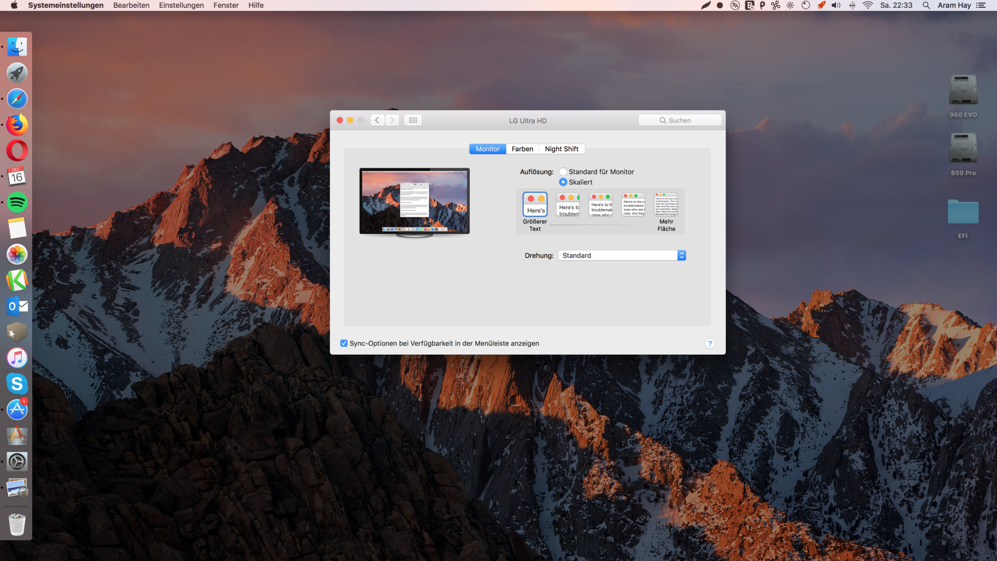The height and width of the screenshot is (561, 997).
Task: Open Spotlight search magnifier in menu bar
Action: point(926,5)
